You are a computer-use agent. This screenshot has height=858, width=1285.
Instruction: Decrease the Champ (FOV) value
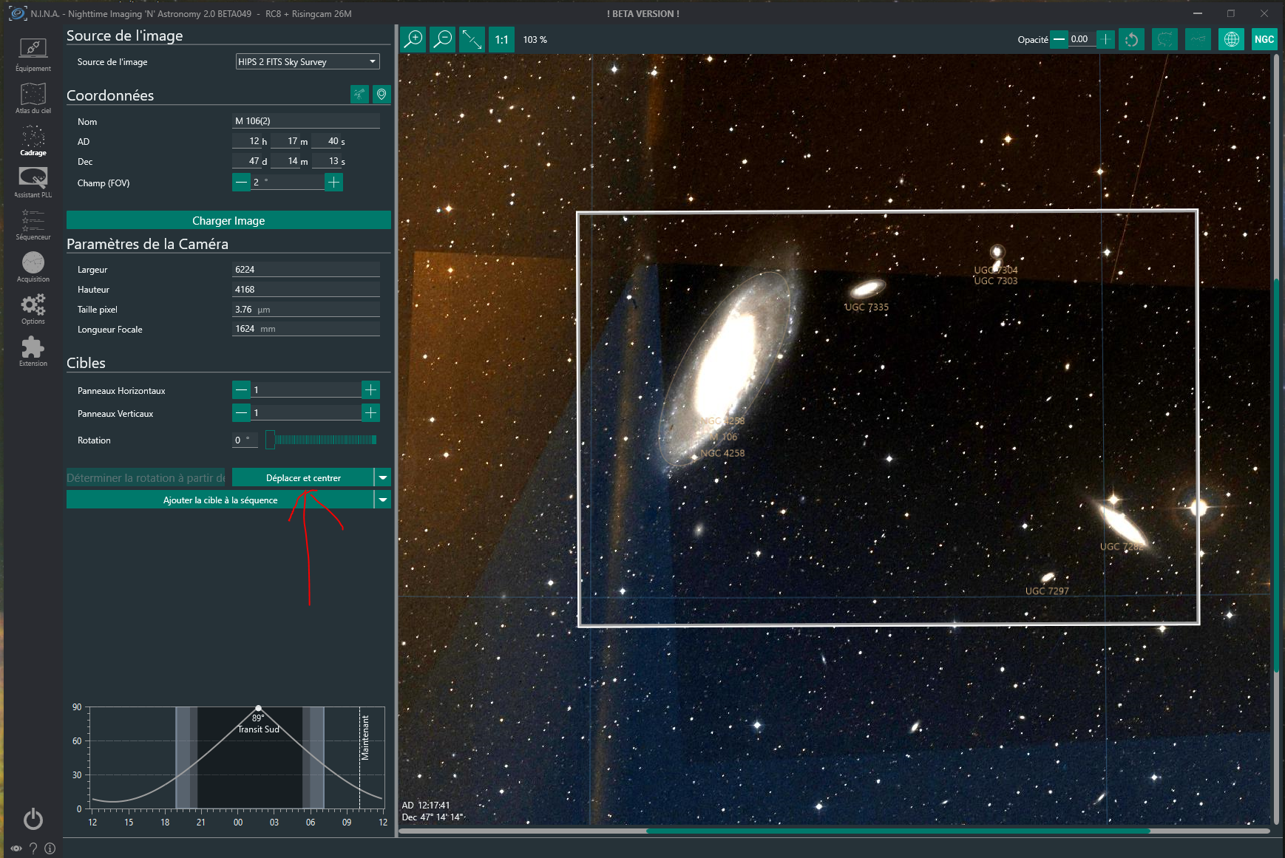click(241, 182)
